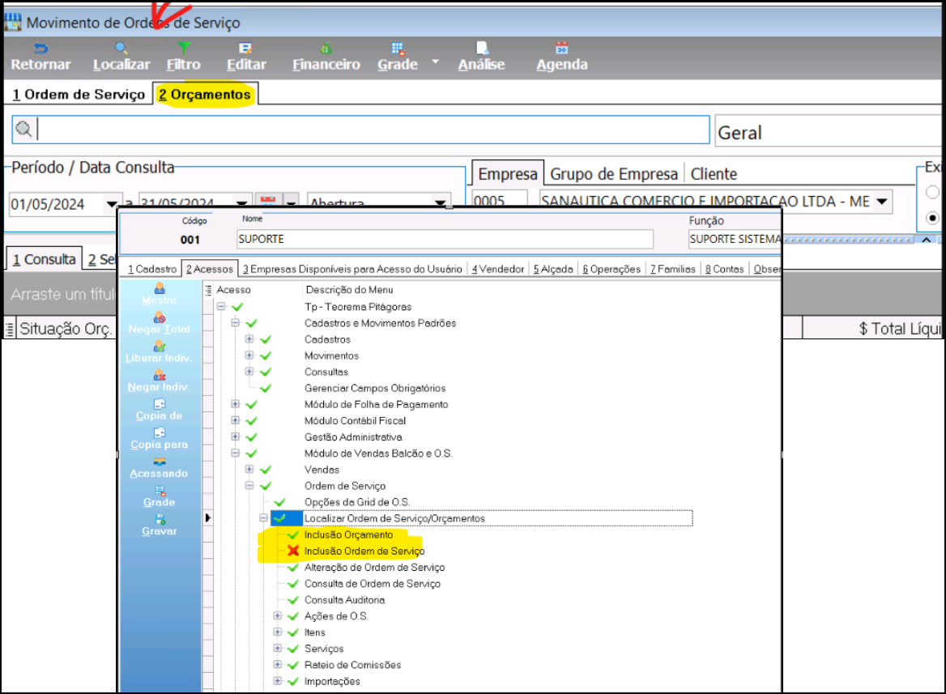Open the 3 Empresas Disponíveis para Acesso tab

[x=352, y=269]
